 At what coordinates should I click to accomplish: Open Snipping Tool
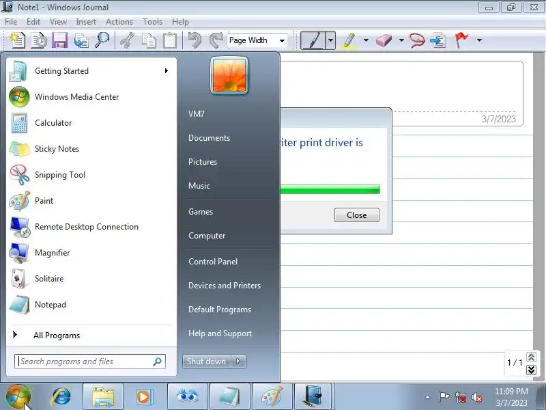click(91, 175)
